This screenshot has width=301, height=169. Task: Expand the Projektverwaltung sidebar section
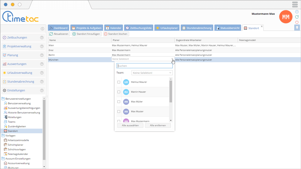pyautogui.click(x=19, y=47)
